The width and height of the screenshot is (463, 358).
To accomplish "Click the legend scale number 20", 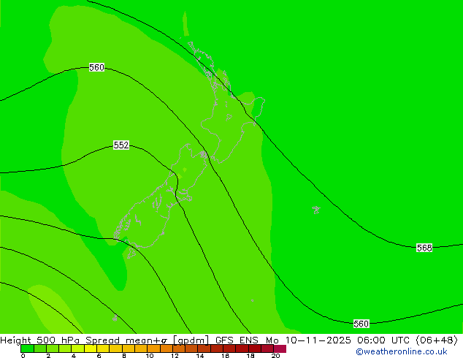I will pos(276,355).
